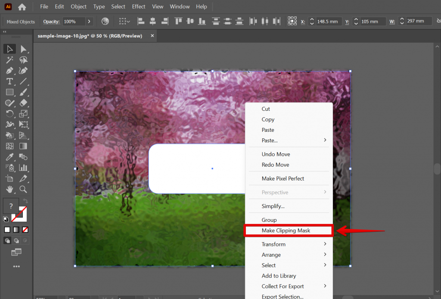Screen dimensions: 441x299
Task: Select the Paintbrush tool
Action: pyautogui.click(x=25, y=92)
